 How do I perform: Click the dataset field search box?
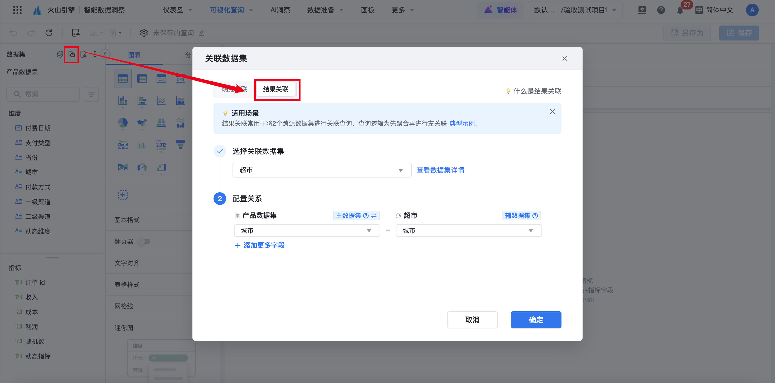[43, 94]
